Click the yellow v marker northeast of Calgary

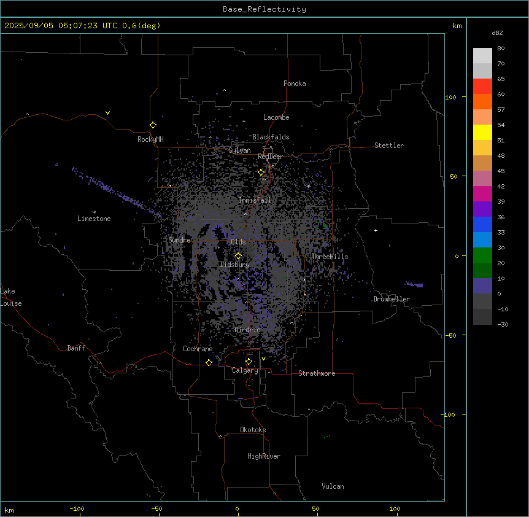[263, 359]
